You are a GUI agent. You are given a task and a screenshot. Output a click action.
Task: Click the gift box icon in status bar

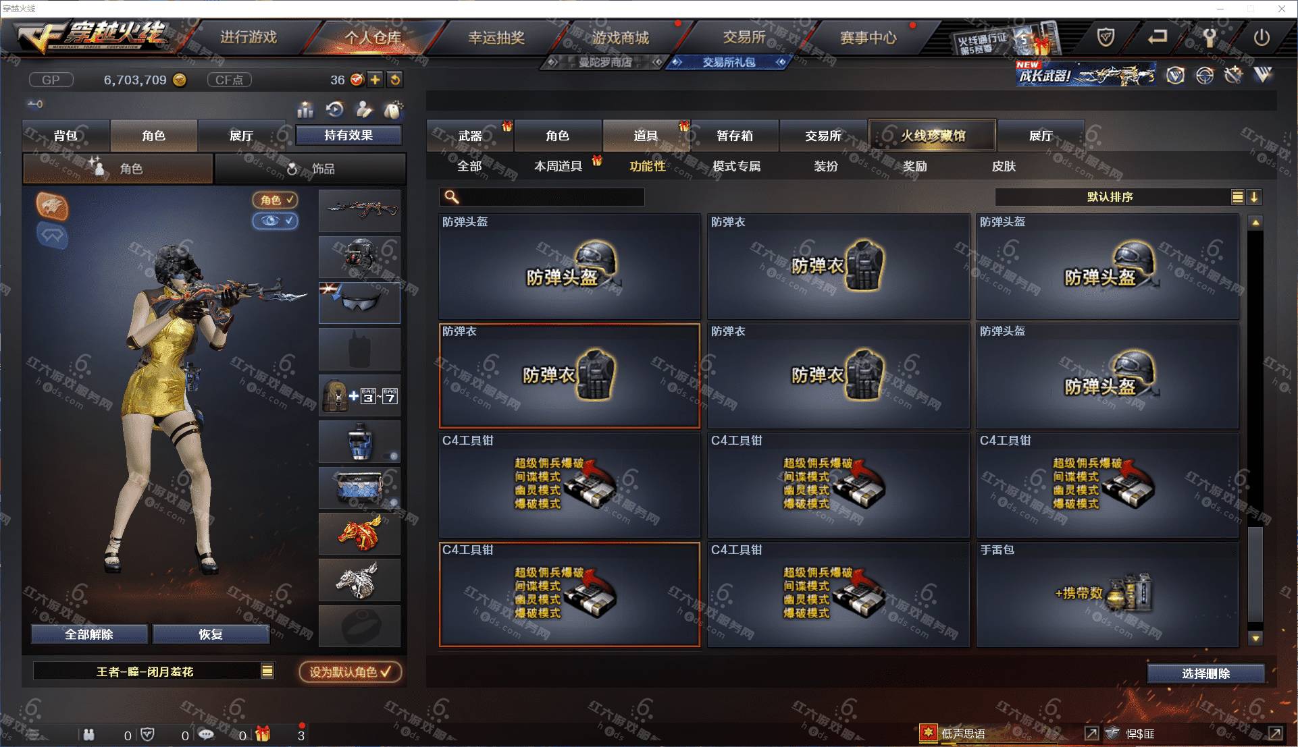(x=263, y=734)
